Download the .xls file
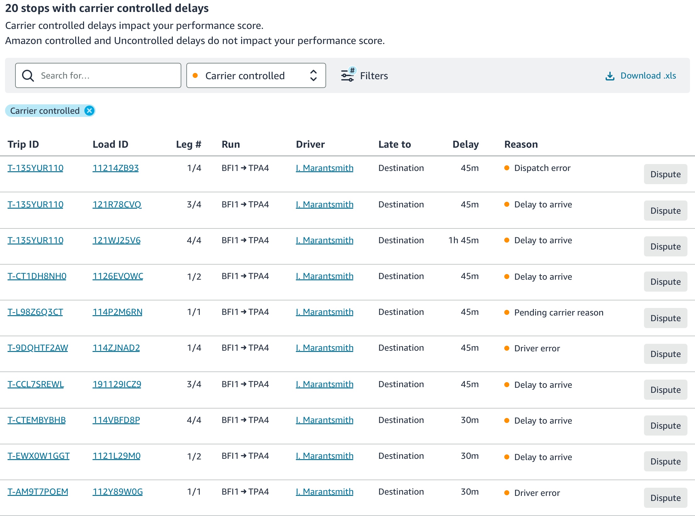This screenshot has width=695, height=516. (x=648, y=76)
